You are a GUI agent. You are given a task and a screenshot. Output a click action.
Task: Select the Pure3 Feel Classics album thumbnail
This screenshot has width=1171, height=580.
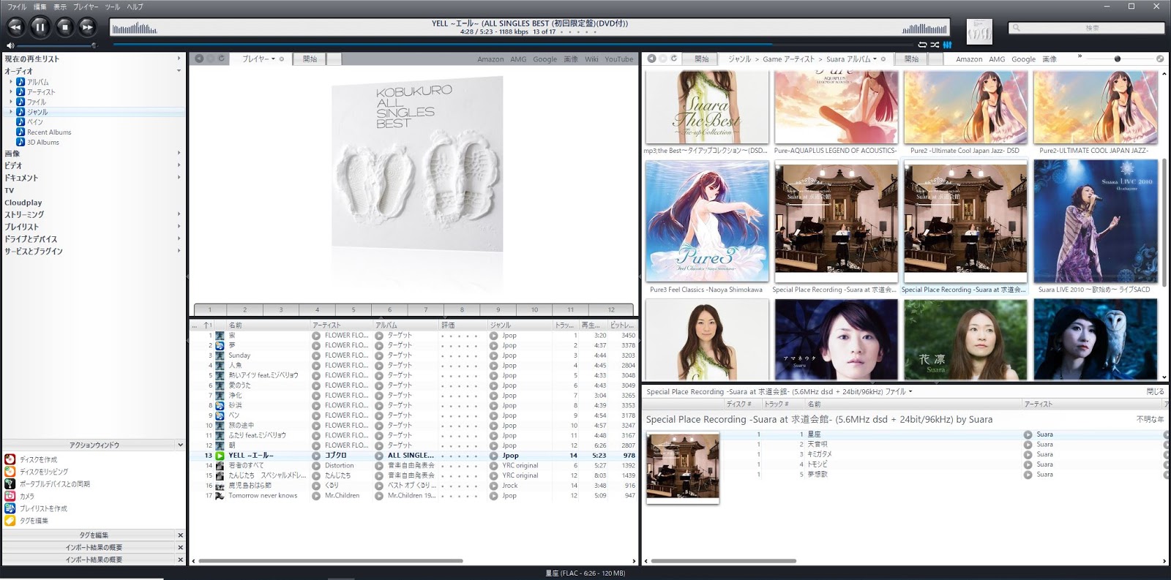coord(708,221)
